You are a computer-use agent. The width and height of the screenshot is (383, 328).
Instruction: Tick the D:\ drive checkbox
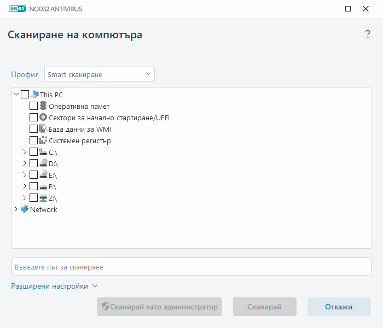(33, 163)
